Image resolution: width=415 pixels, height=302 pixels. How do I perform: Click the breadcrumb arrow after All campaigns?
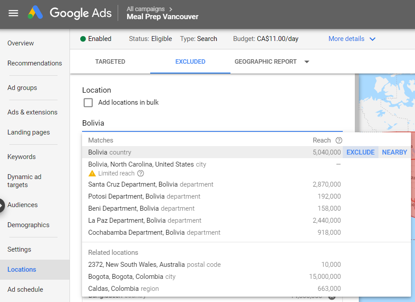pos(171,9)
